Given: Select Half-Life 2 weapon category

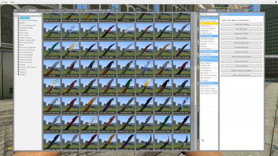Looking at the screenshot, I should tap(23, 30).
